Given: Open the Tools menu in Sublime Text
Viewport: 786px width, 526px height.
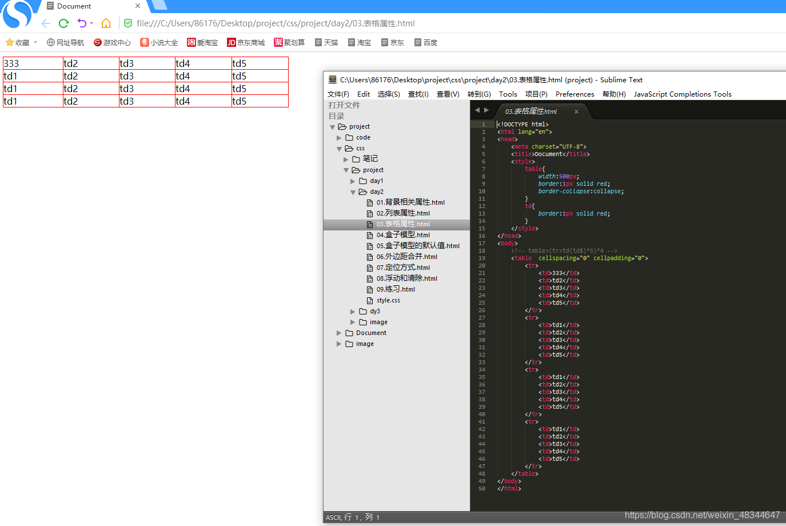Looking at the screenshot, I should pyautogui.click(x=508, y=94).
